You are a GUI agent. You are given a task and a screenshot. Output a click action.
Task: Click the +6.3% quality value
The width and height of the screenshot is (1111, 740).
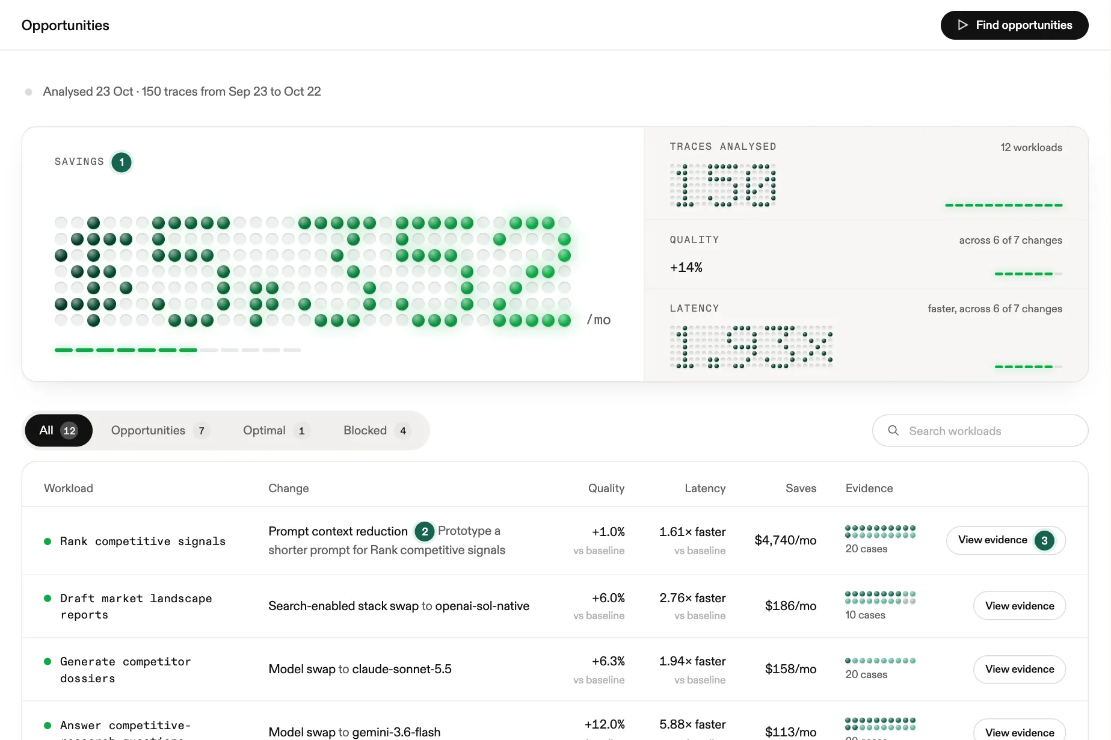coord(608,661)
